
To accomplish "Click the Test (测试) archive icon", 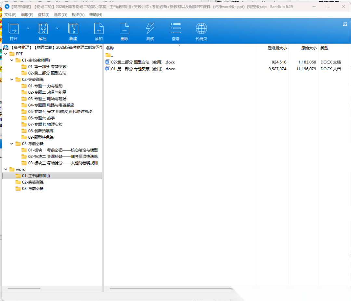I will (150, 29).
